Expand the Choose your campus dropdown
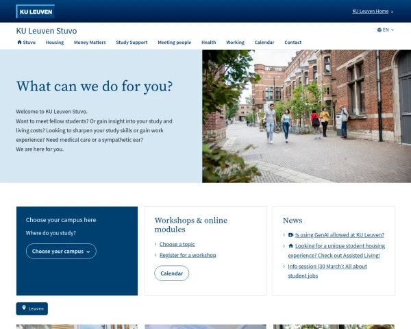 pos(61,252)
